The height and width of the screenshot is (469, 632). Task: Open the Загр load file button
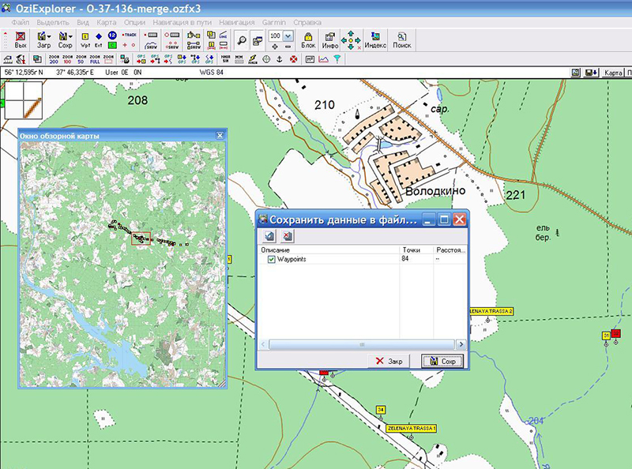tap(41, 40)
